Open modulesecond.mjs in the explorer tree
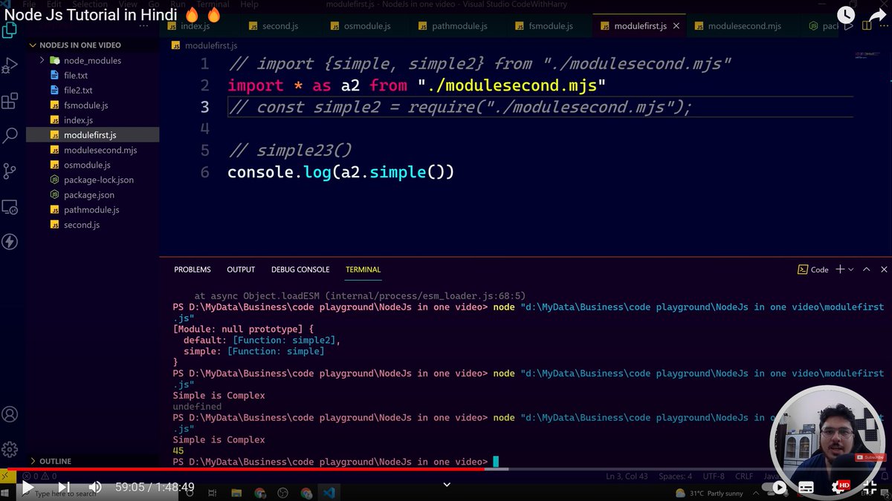This screenshot has height=501, width=892. [91, 149]
